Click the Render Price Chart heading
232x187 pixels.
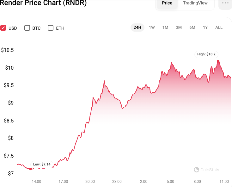(43, 3)
